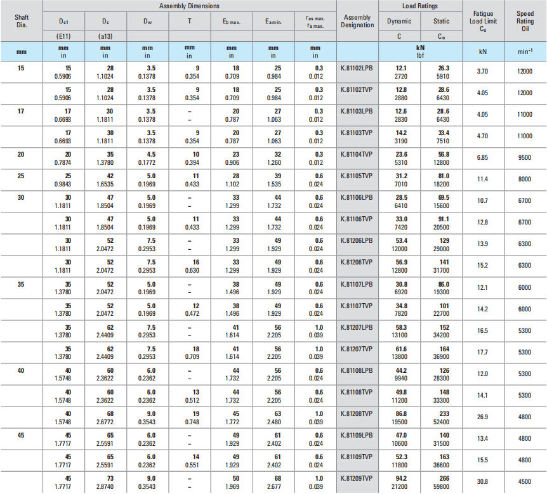Viewport: 547px width, 494px height.
Task: Click the Speed Rating Oil header
Action: point(525,20)
